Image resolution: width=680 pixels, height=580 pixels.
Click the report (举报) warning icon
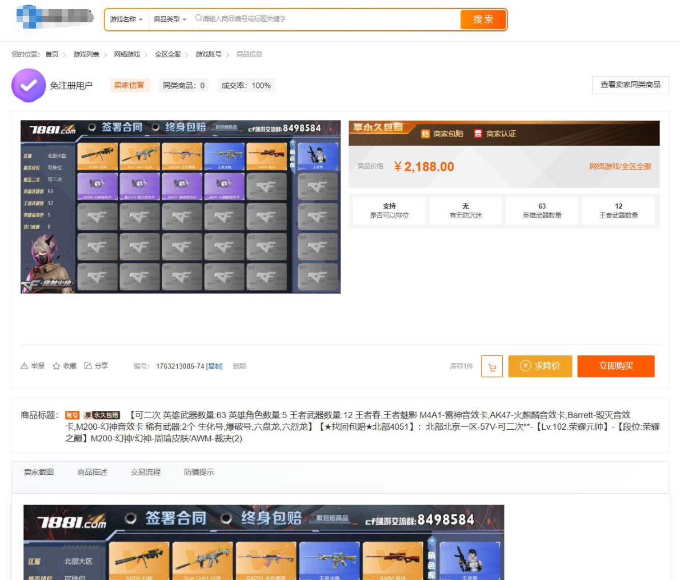pyautogui.click(x=25, y=366)
